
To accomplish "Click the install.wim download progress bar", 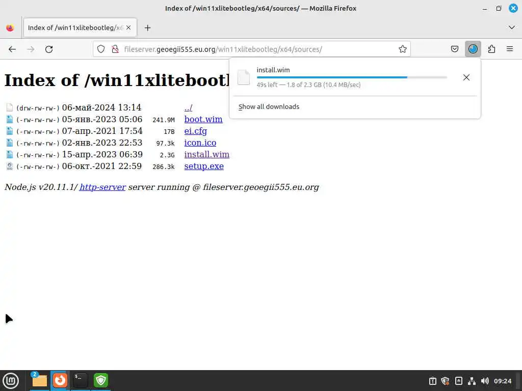I will click(352, 77).
